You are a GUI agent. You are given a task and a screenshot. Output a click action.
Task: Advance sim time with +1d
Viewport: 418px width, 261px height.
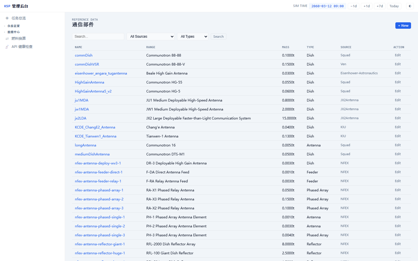[367, 6]
